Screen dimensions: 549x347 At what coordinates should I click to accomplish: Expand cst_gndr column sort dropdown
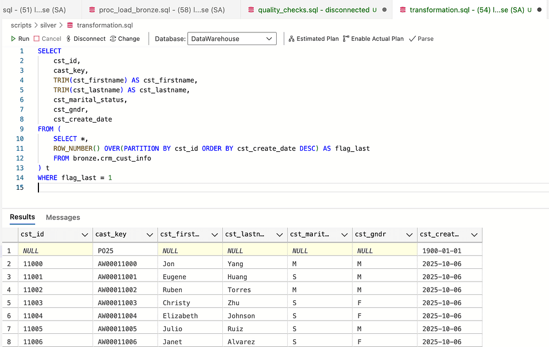coord(410,235)
